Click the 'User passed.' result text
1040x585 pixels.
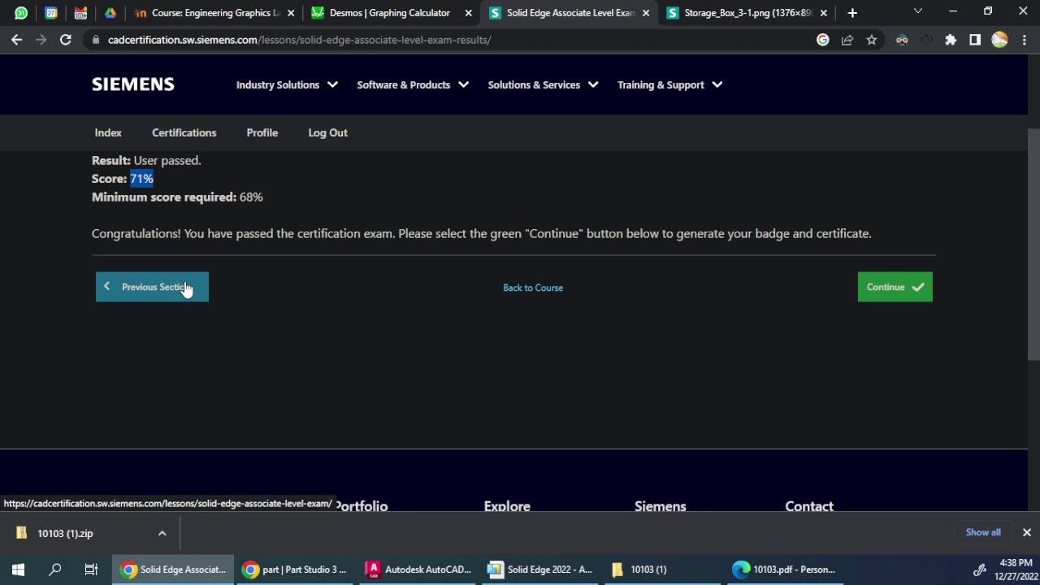[x=167, y=160]
